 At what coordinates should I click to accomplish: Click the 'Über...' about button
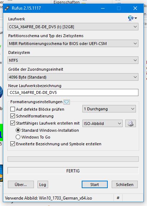point(21,185)
